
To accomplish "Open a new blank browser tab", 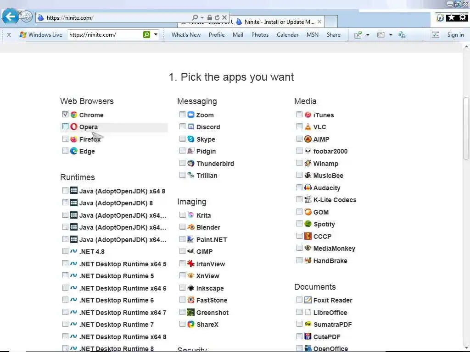I will pyautogui.click(x=331, y=22).
